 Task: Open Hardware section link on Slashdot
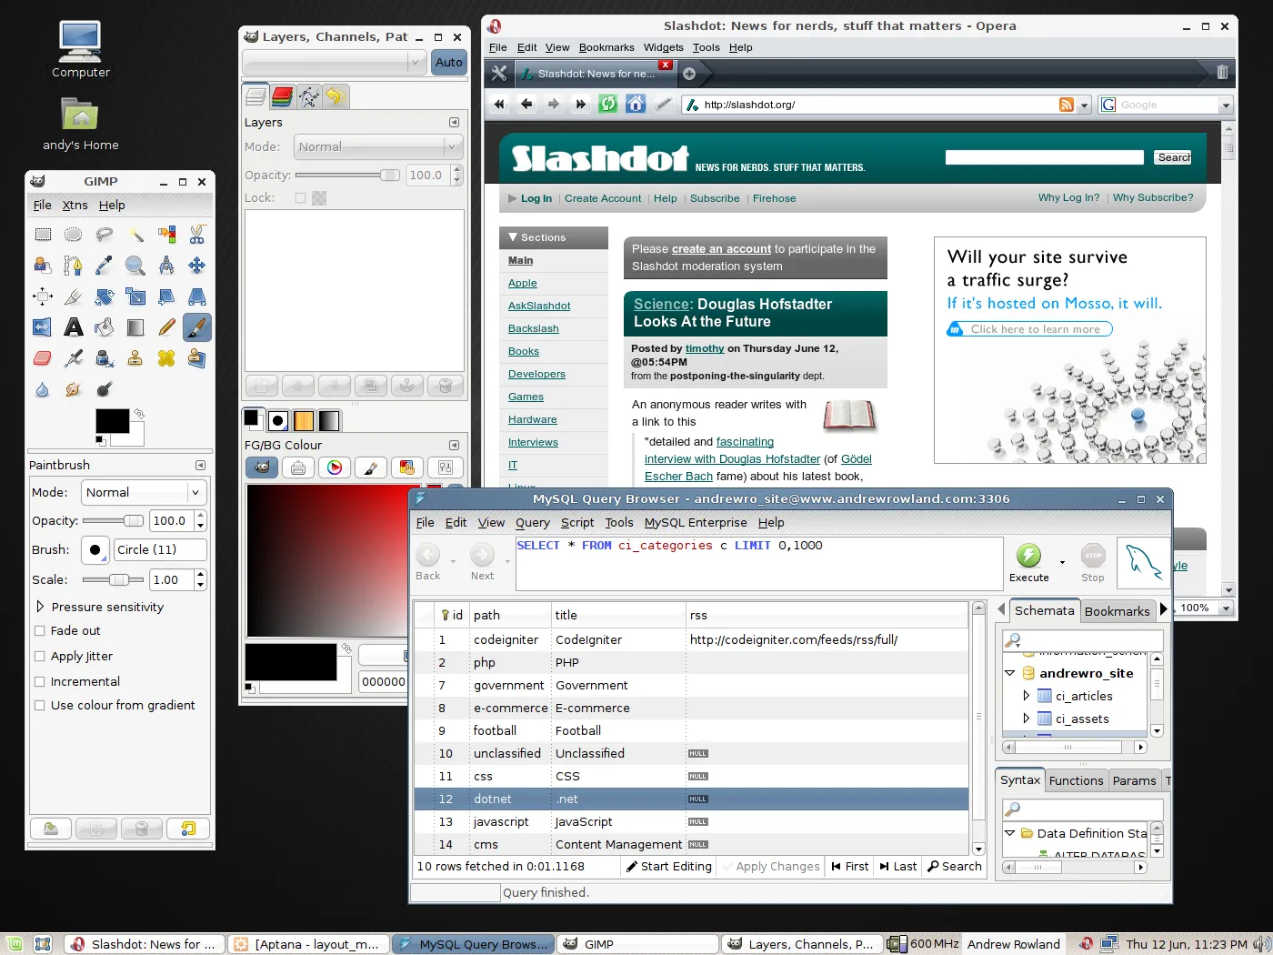tap(533, 419)
